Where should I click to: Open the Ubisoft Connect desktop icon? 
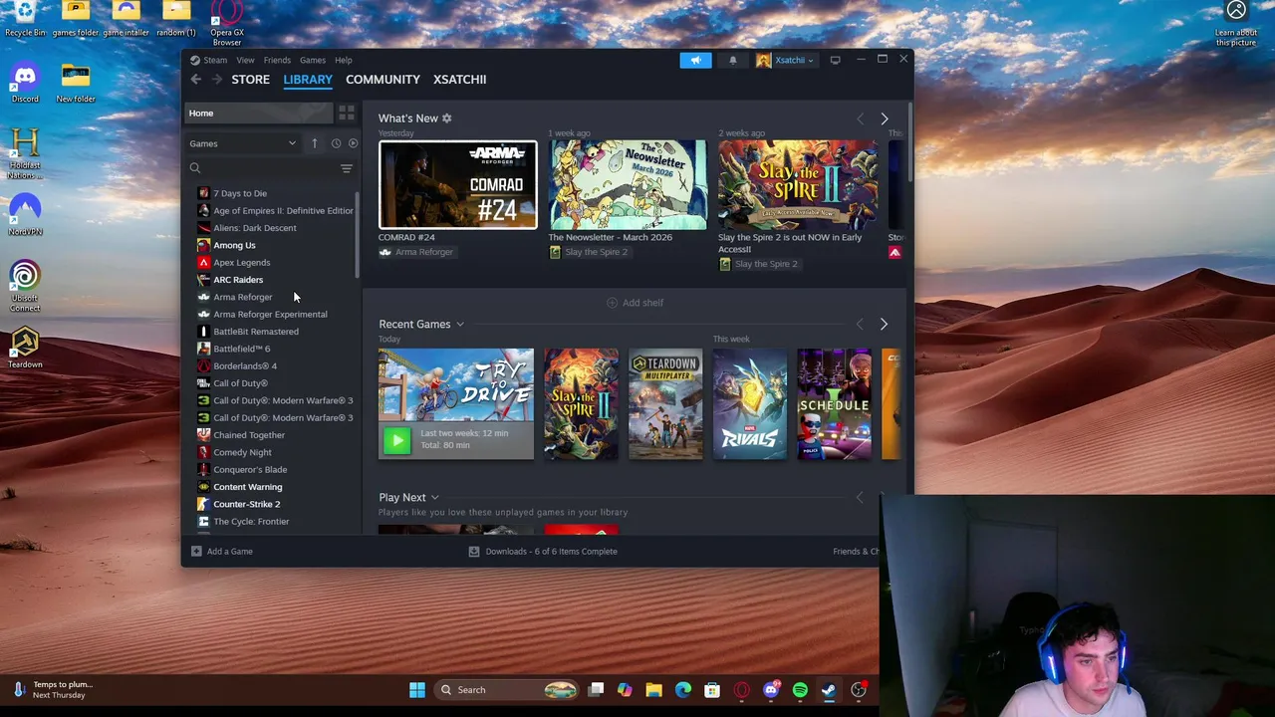click(25, 287)
